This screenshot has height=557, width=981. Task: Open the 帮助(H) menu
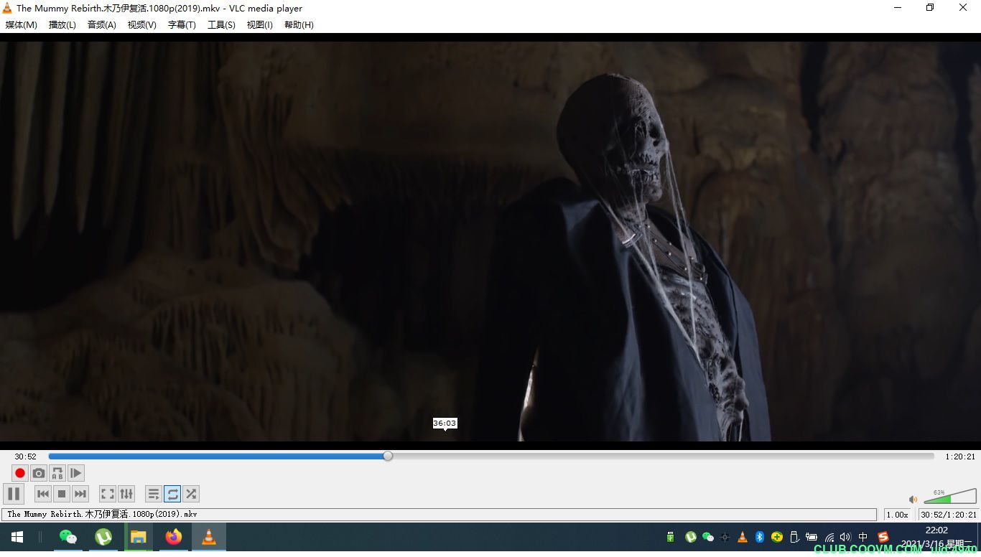299,24
